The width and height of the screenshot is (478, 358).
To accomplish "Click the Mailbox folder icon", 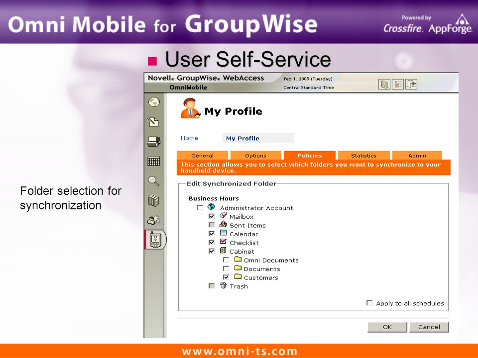I will point(224,215).
